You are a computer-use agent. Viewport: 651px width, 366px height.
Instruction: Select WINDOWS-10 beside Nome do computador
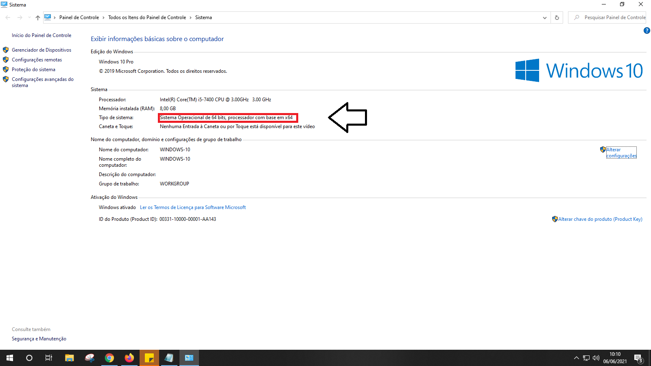tap(175, 150)
